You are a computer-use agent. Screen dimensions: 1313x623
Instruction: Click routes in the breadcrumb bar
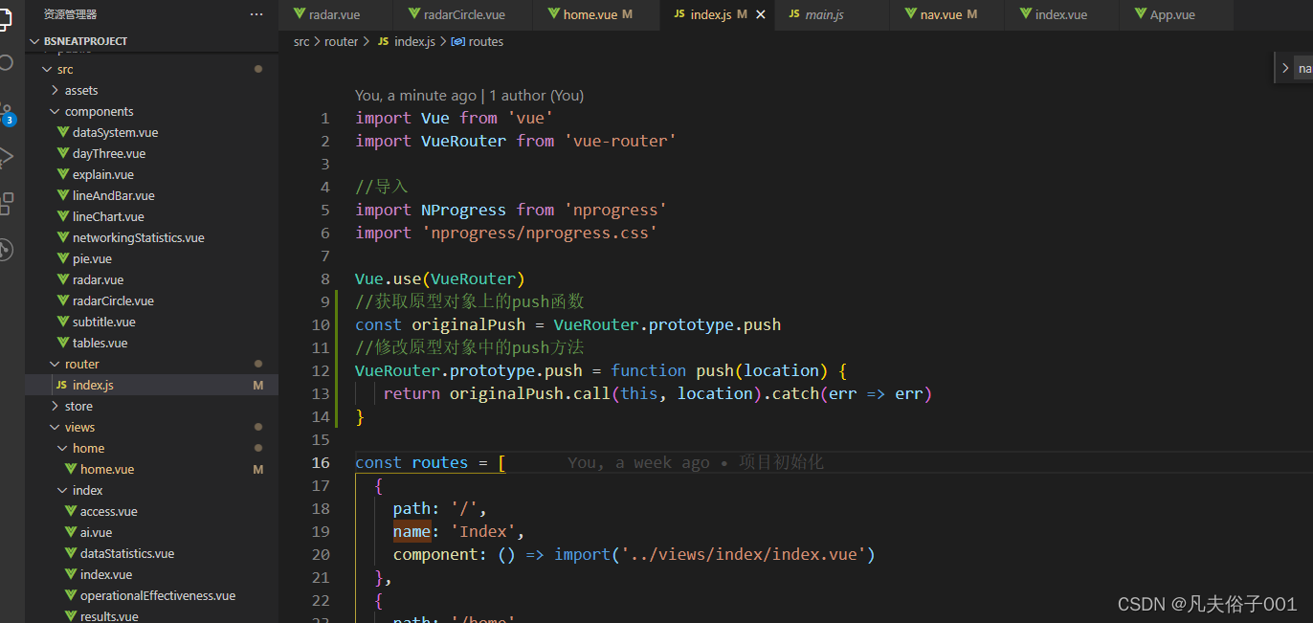485,41
